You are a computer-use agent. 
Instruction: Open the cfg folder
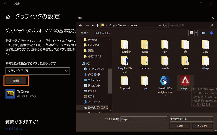[185, 46]
